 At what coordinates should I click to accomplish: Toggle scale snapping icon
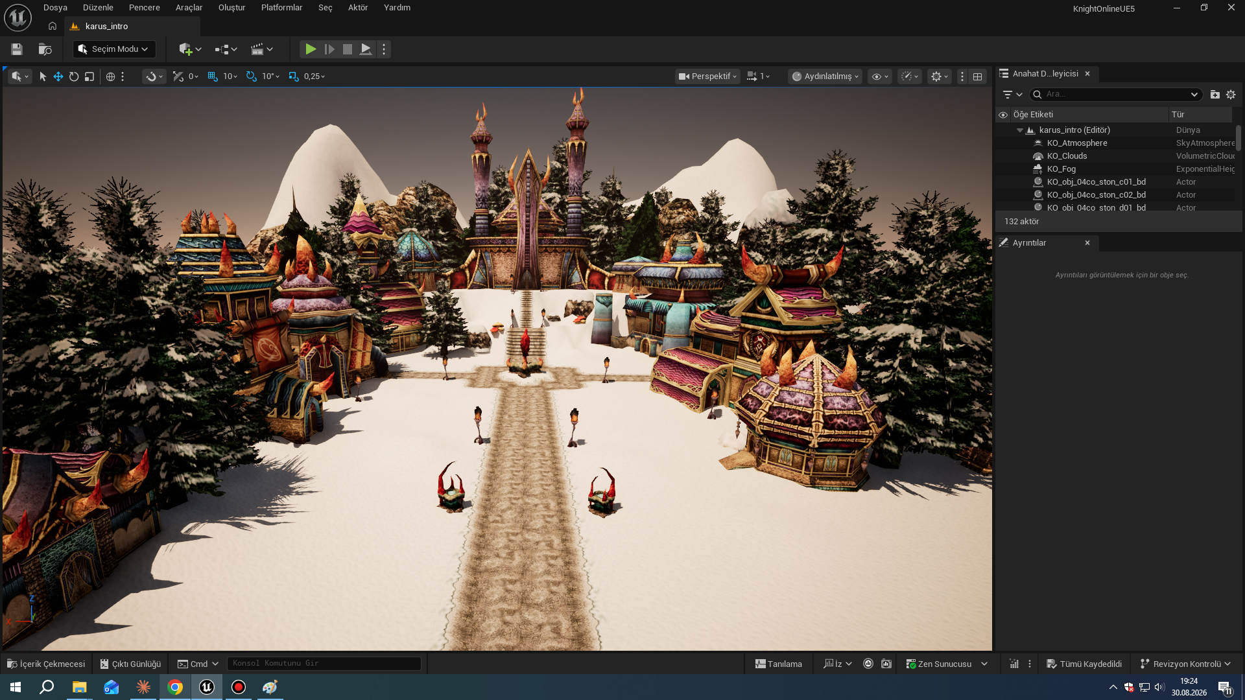pyautogui.click(x=294, y=76)
